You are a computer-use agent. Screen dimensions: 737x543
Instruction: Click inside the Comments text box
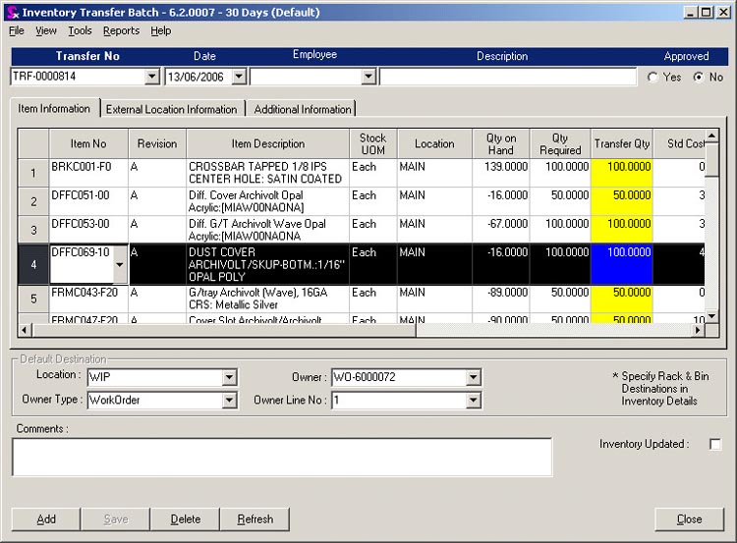[281, 457]
